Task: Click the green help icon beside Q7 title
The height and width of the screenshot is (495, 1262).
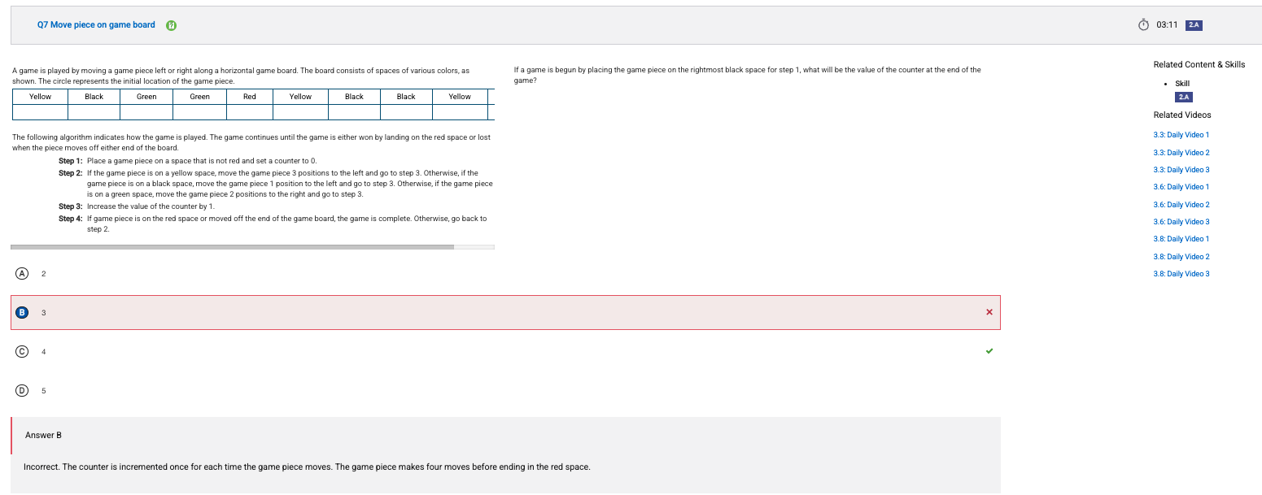Action: click(171, 25)
